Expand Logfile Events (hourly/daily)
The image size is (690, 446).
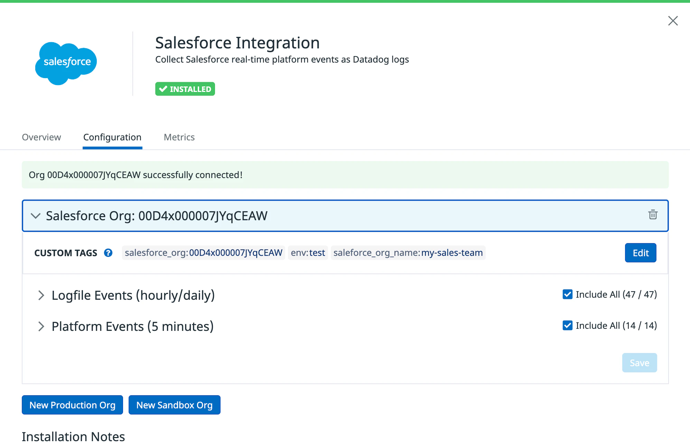click(x=41, y=295)
